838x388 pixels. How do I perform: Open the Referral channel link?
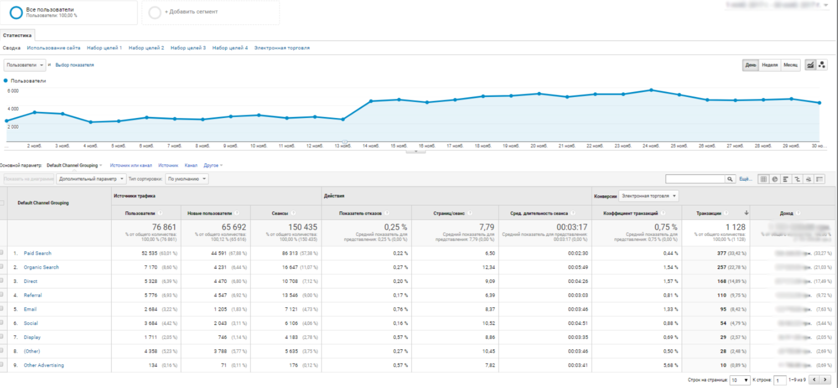pyautogui.click(x=33, y=295)
